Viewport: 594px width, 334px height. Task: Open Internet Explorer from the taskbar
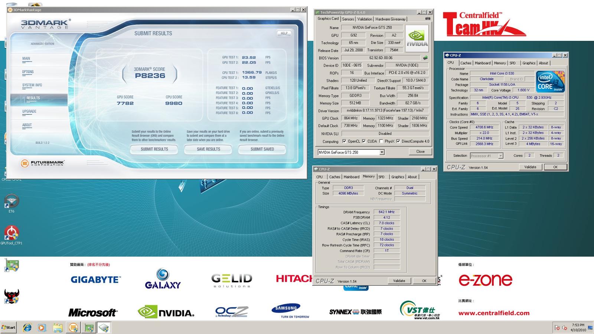27,328
